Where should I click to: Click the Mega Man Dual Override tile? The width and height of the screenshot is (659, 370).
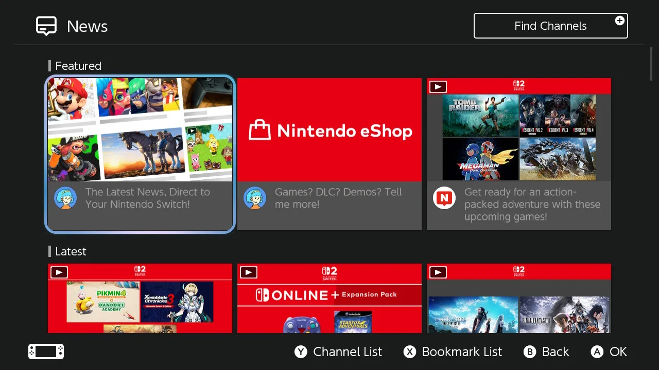pyautogui.click(x=480, y=159)
